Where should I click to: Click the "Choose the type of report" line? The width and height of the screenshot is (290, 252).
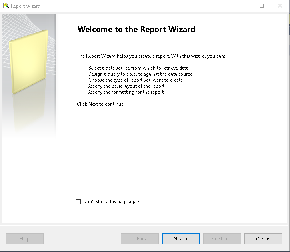pos(134,80)
